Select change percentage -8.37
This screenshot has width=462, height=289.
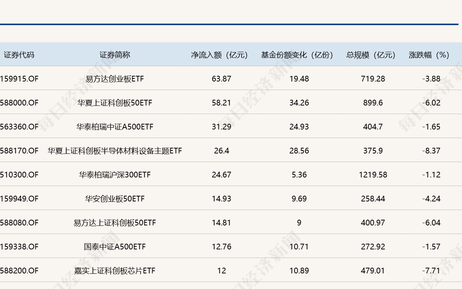click(x=431, y=151)
